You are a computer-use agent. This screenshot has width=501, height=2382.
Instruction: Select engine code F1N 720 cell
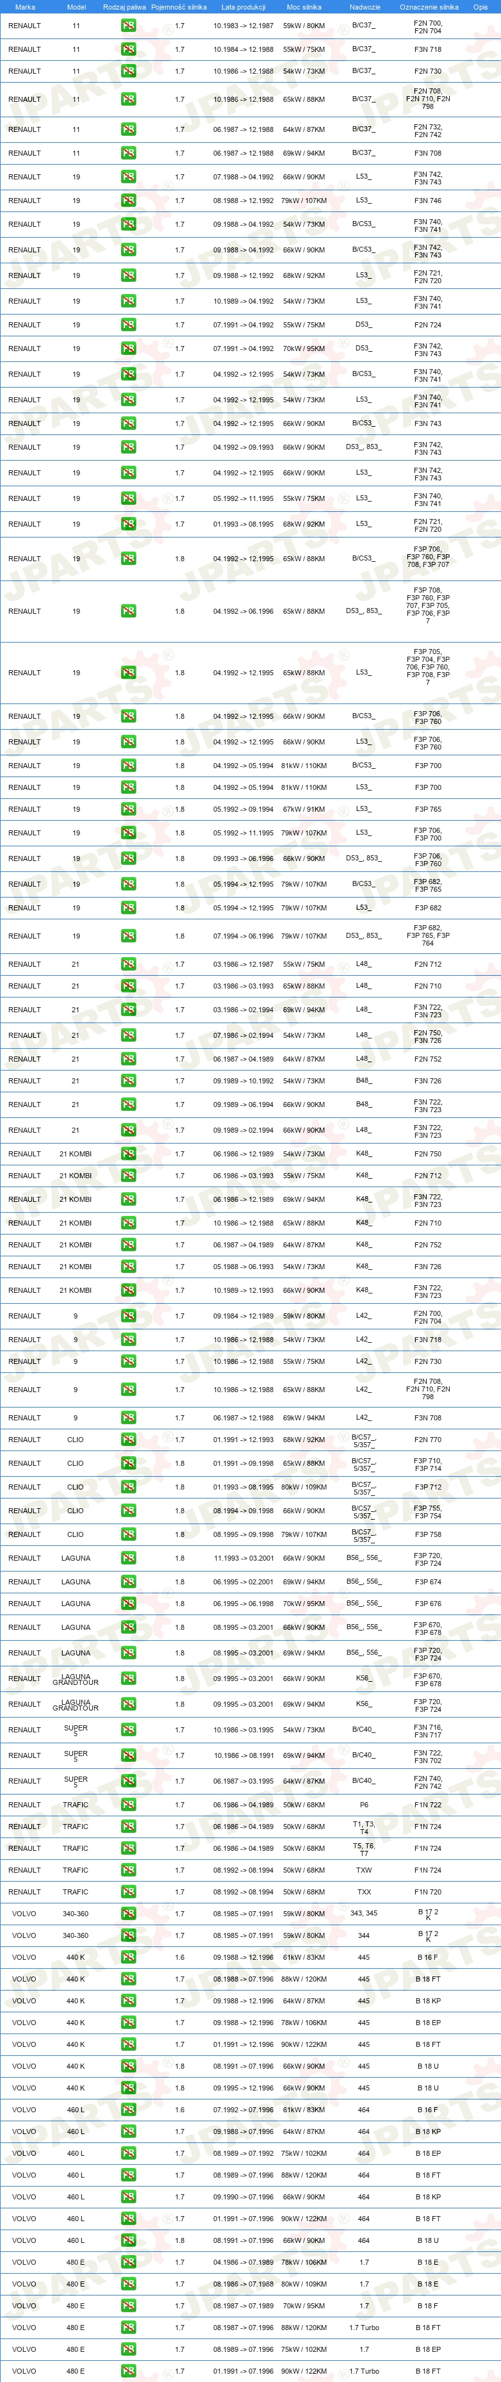click(x=428, y=1892)
